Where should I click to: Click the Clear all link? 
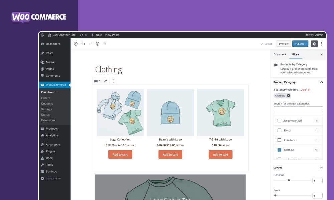tap(305, 90)
